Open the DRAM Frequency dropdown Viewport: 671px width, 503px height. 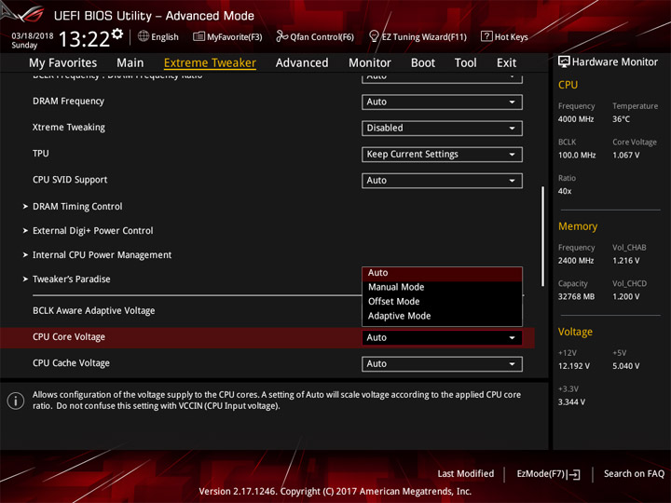click(x=442, y=102)
